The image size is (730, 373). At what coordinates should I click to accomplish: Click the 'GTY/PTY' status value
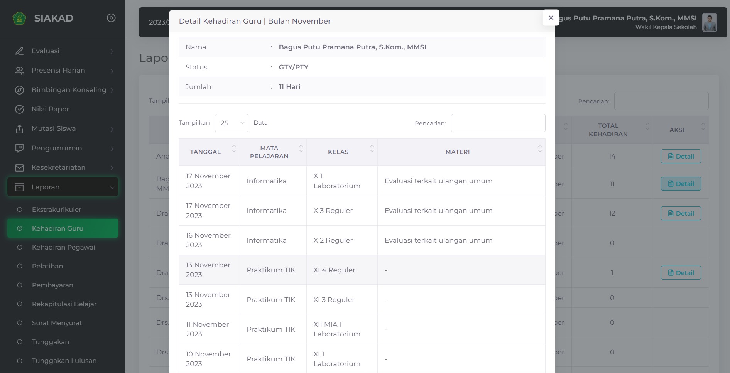click(293, 67)
